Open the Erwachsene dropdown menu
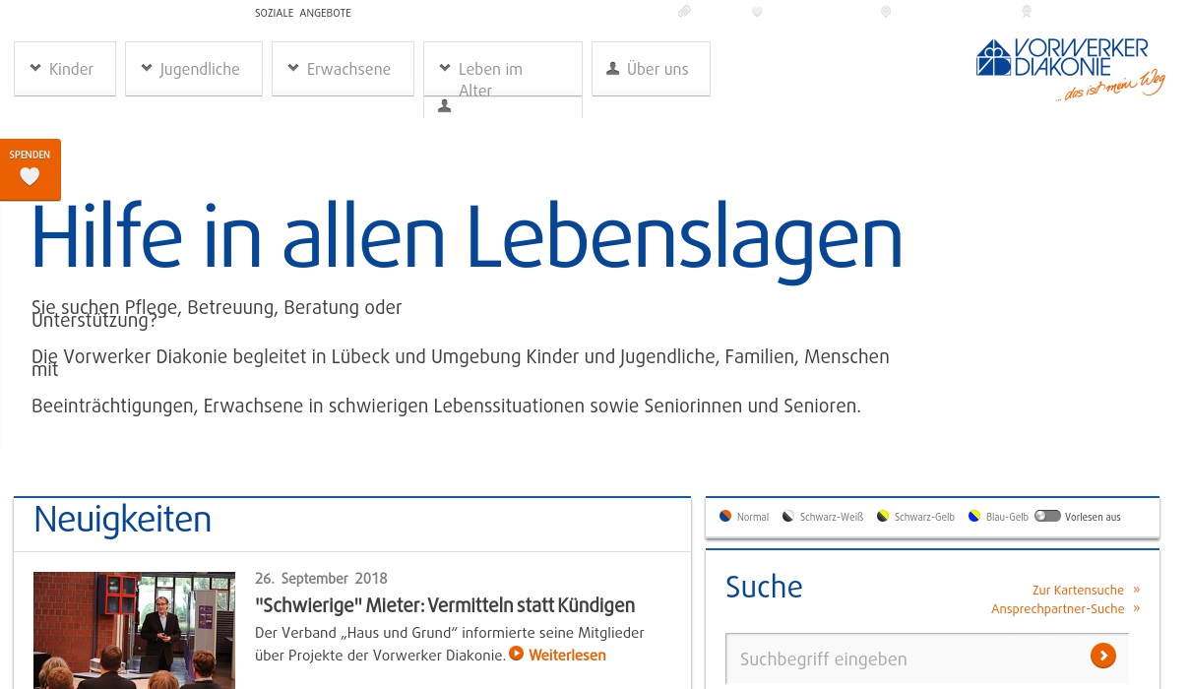 (x=343, y=69)
